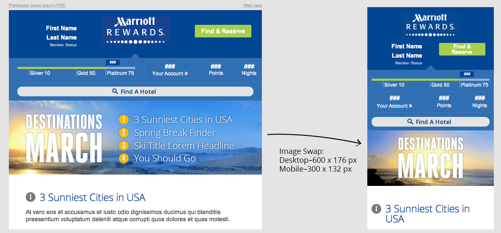
Task: Click the Platinum 75 marker on desktop progress bar
Action: click(x=120, y=73)
